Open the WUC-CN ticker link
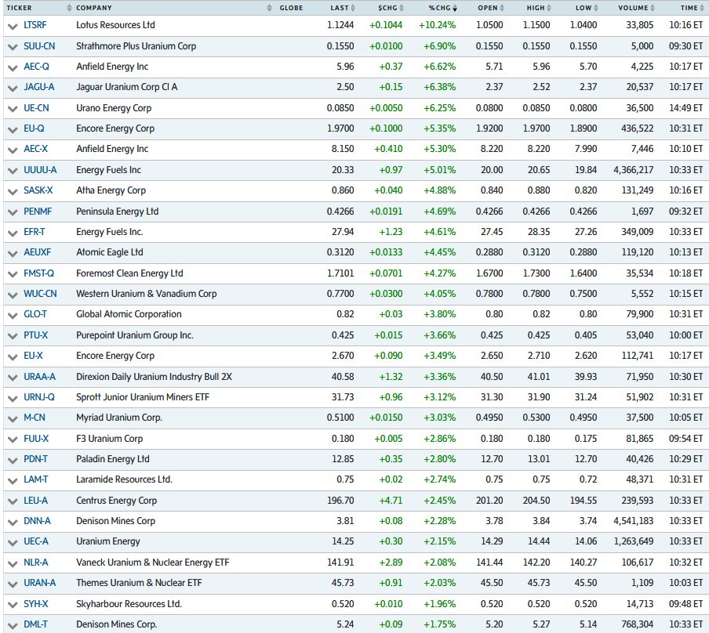This screenshot has width=709, height=633. (40, 294)
